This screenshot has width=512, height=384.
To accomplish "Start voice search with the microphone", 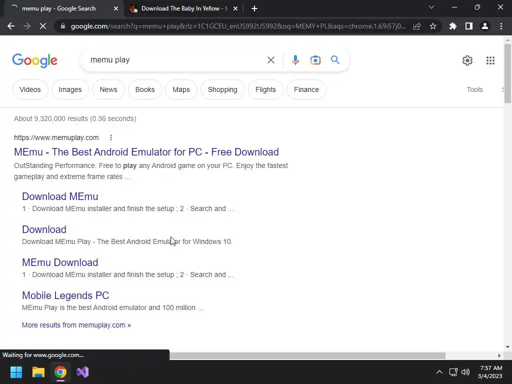I will pos(295,60).
